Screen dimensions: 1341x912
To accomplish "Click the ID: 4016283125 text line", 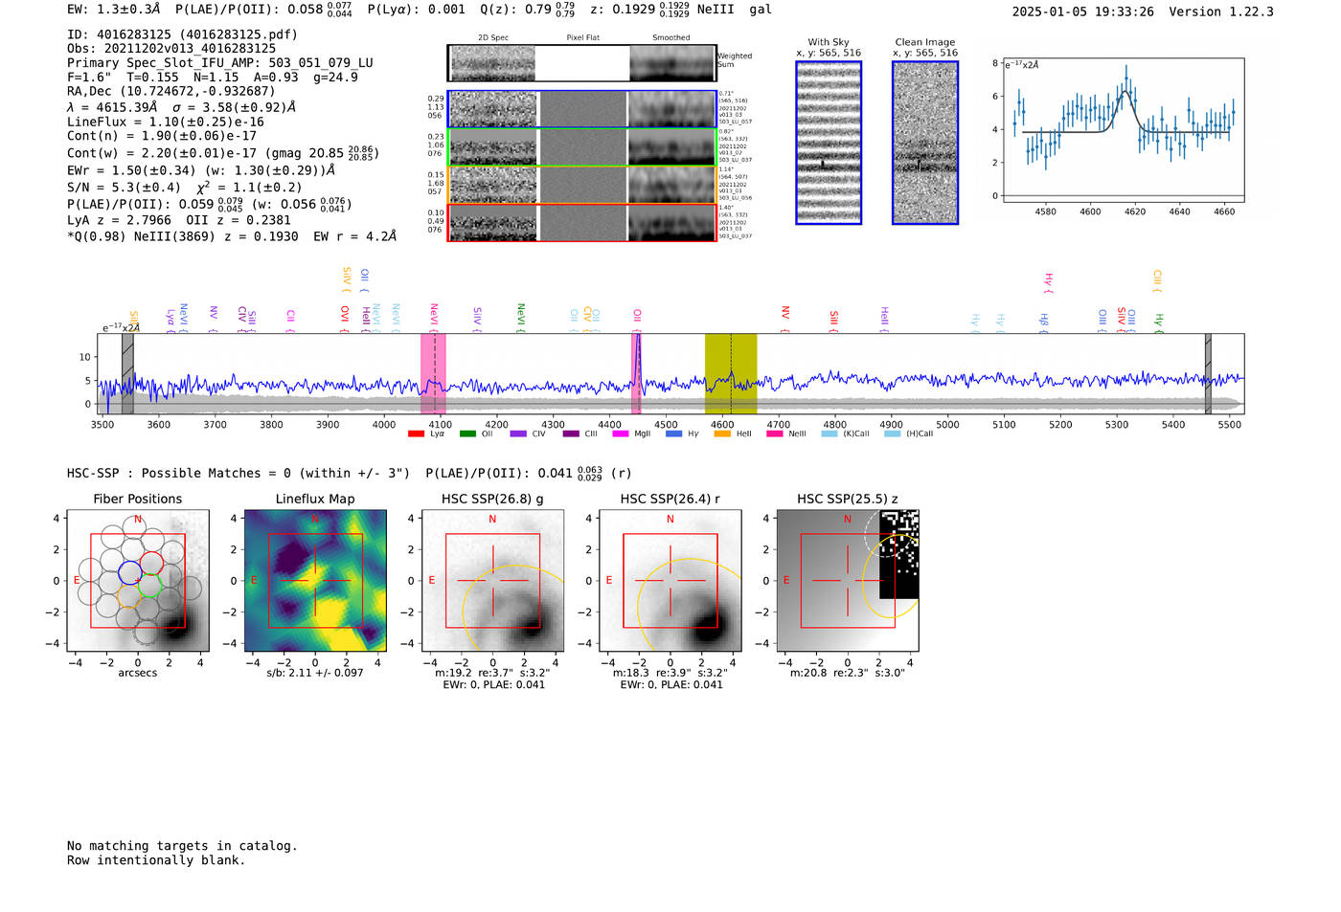I will [182, 34].
